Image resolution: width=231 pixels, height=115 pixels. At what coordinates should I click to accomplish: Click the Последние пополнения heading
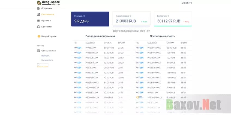click(100, 36)
